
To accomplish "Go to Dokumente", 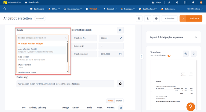I will pyautogui.click(x=168, y=9).
